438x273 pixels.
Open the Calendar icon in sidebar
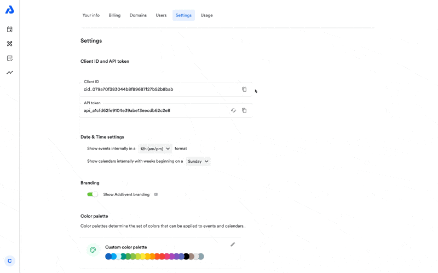9,29
